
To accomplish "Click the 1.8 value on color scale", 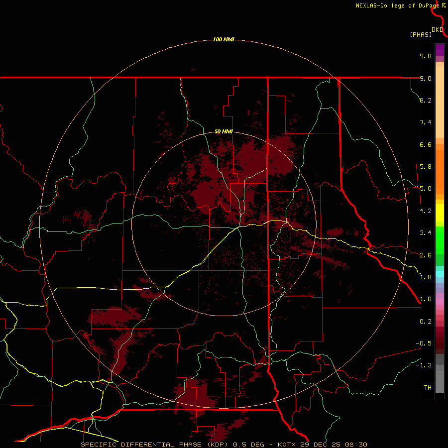I will pos(426,277).
